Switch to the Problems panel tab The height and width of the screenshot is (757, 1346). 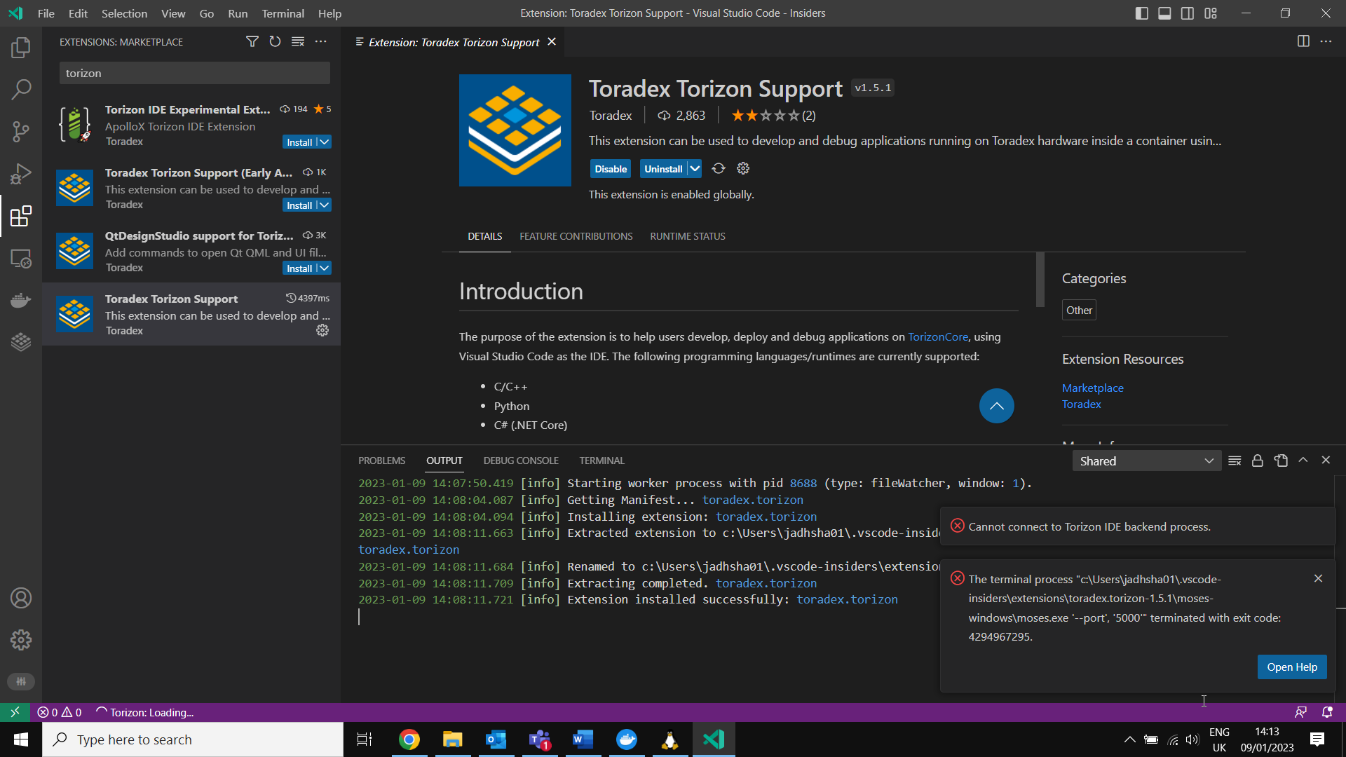(x=381, y=461)
